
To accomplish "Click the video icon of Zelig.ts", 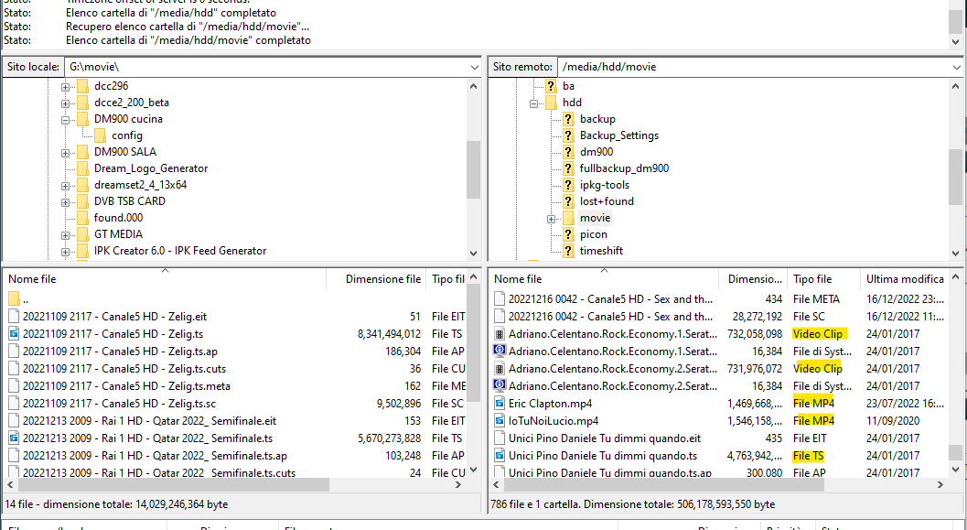I will tap(15, 334).
